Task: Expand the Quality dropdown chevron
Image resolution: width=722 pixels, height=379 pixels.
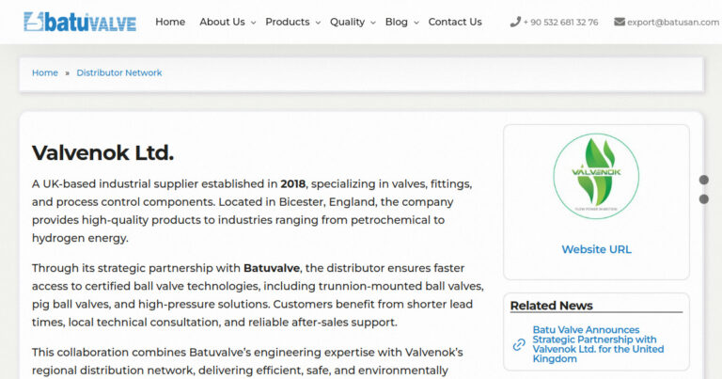Action: click(x=373, y=23)
